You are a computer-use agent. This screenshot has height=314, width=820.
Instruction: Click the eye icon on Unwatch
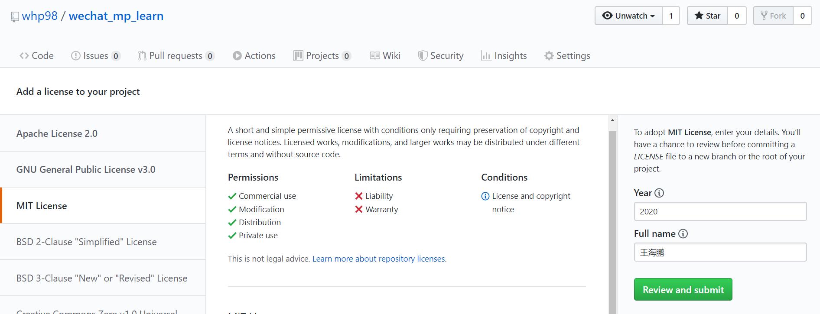tap(607, 16)
